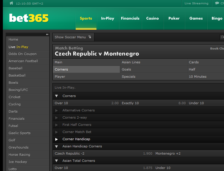
Task: Select Baseball in the sidebar
Action: point(28,68)
